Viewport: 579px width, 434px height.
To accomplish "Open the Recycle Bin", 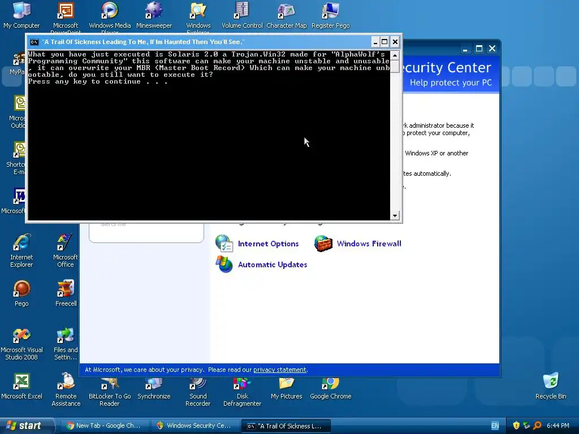I will (551, 385).
